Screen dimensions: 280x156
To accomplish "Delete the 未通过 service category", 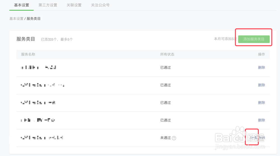I will pyautogui.click(x=262, y=138).
